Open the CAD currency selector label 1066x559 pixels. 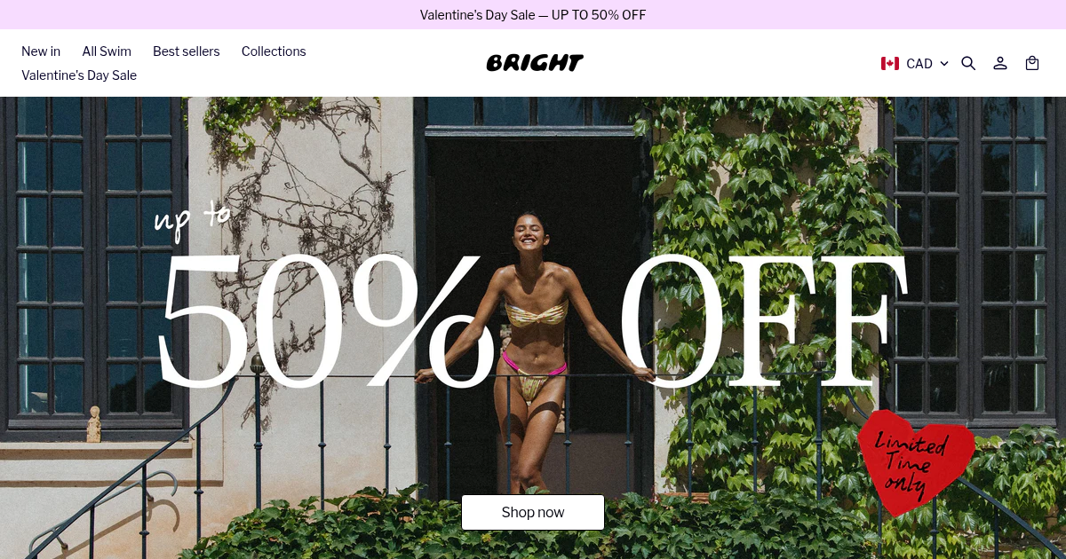(919, 63)
